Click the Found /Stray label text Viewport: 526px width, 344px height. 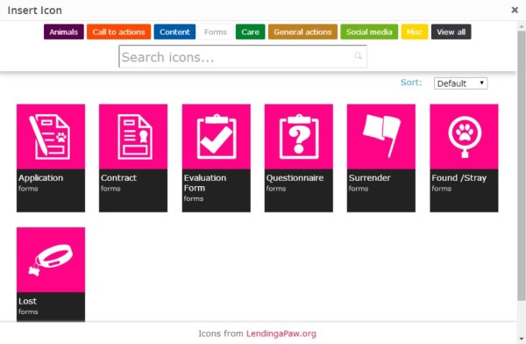click(458, 178)
